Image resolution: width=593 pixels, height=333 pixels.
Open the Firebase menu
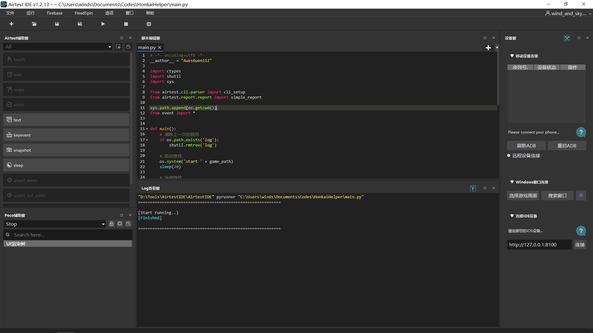(x=55, y=13)
